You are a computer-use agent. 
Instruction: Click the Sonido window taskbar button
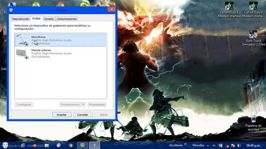pyautogui.click(x=94, y=145)
